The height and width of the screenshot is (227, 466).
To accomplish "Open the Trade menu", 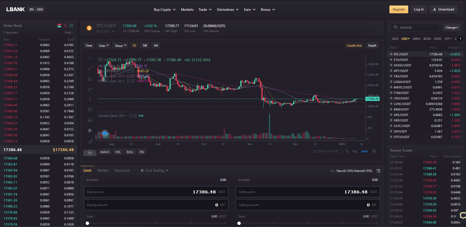I will pyautogui.click(x=205, y=10).
